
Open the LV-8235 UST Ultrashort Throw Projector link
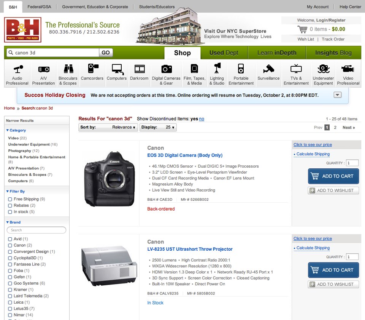tap(190, 249)
